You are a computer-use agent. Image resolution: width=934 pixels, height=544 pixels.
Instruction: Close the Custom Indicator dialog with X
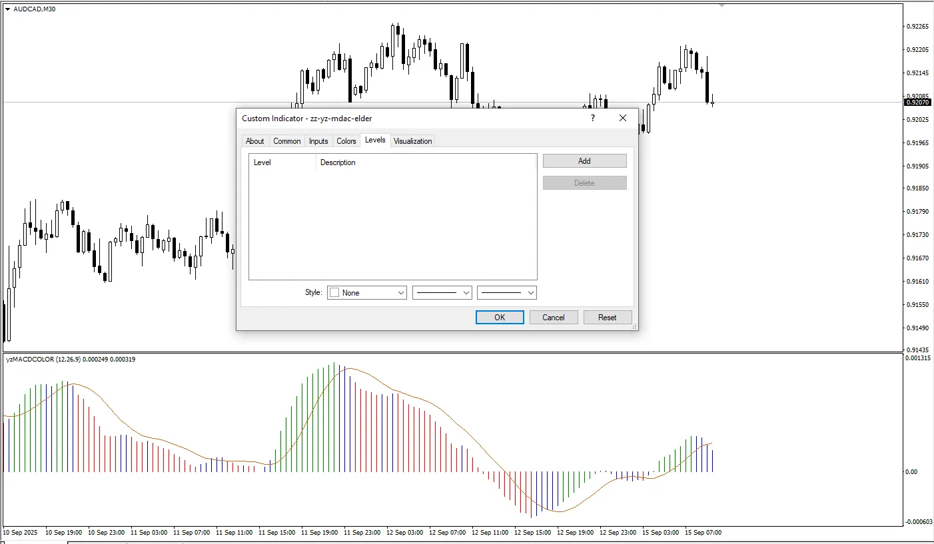pos(623,118)
